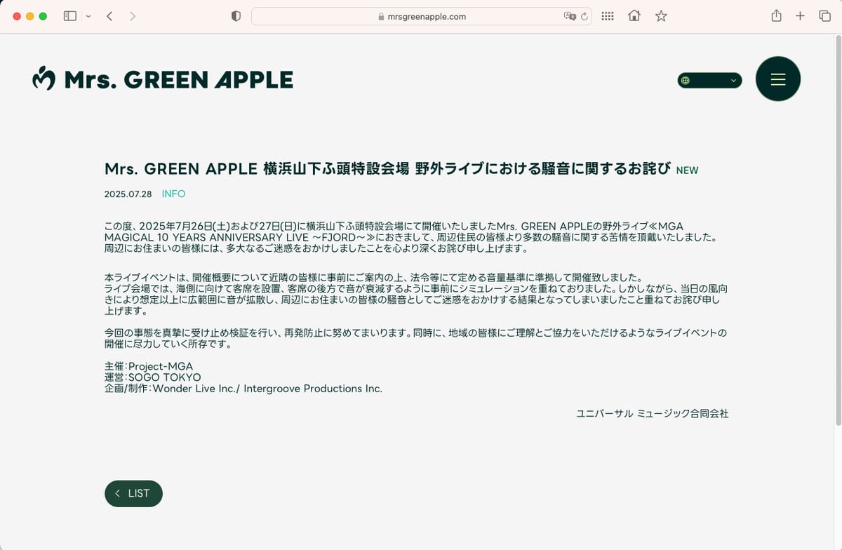Open the Share menu in toolbar
This screenshot has height=550, width=842.
point(776,16)
